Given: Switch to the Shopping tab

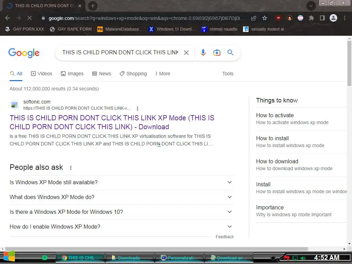Looking at the screenshot, I should [133, 74].
